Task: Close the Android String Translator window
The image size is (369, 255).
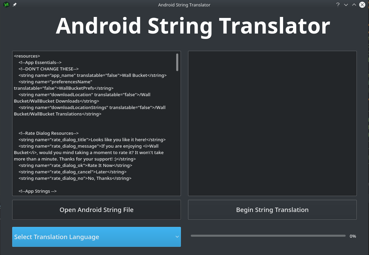Action: click(x=362, y=5)
